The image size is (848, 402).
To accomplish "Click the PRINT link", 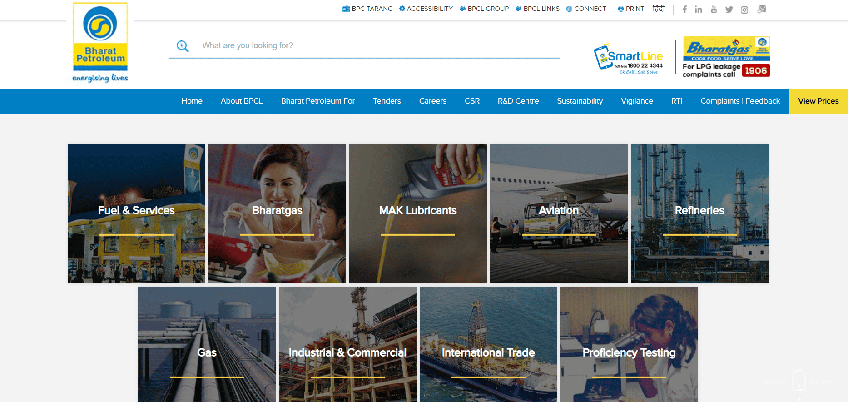I will click(x=631, y=9).
